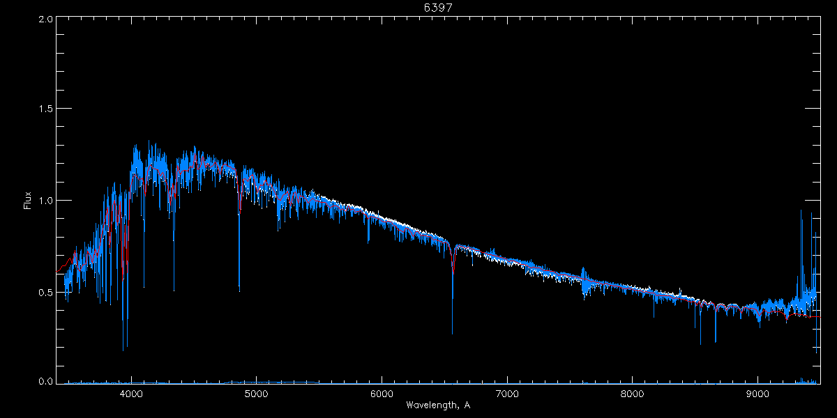Click the "Wavelength, A" x-axis label
The width and height of the screenshot is (837, 418).
438,405
